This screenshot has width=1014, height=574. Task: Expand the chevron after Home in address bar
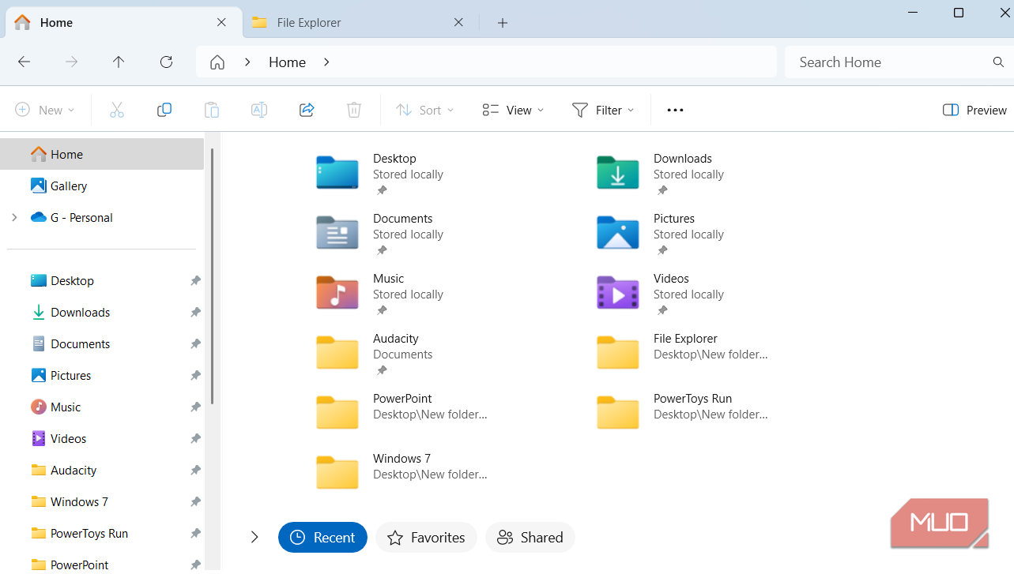[x=326, y=62]
